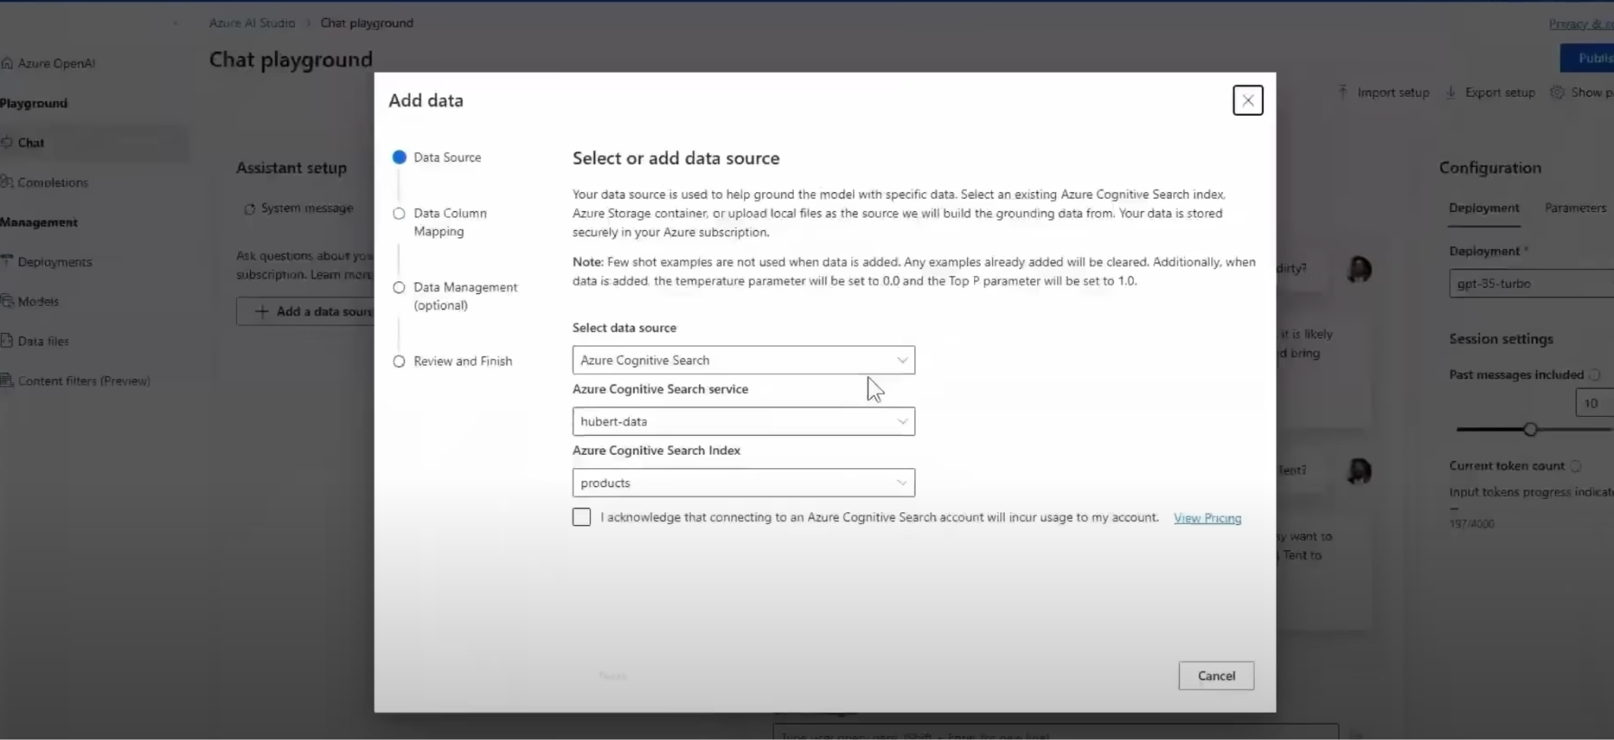Select the Data Column Mapping step

441,222
